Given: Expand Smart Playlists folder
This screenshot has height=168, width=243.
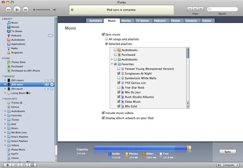Looking at the screenshot, I should click(5, 141).
